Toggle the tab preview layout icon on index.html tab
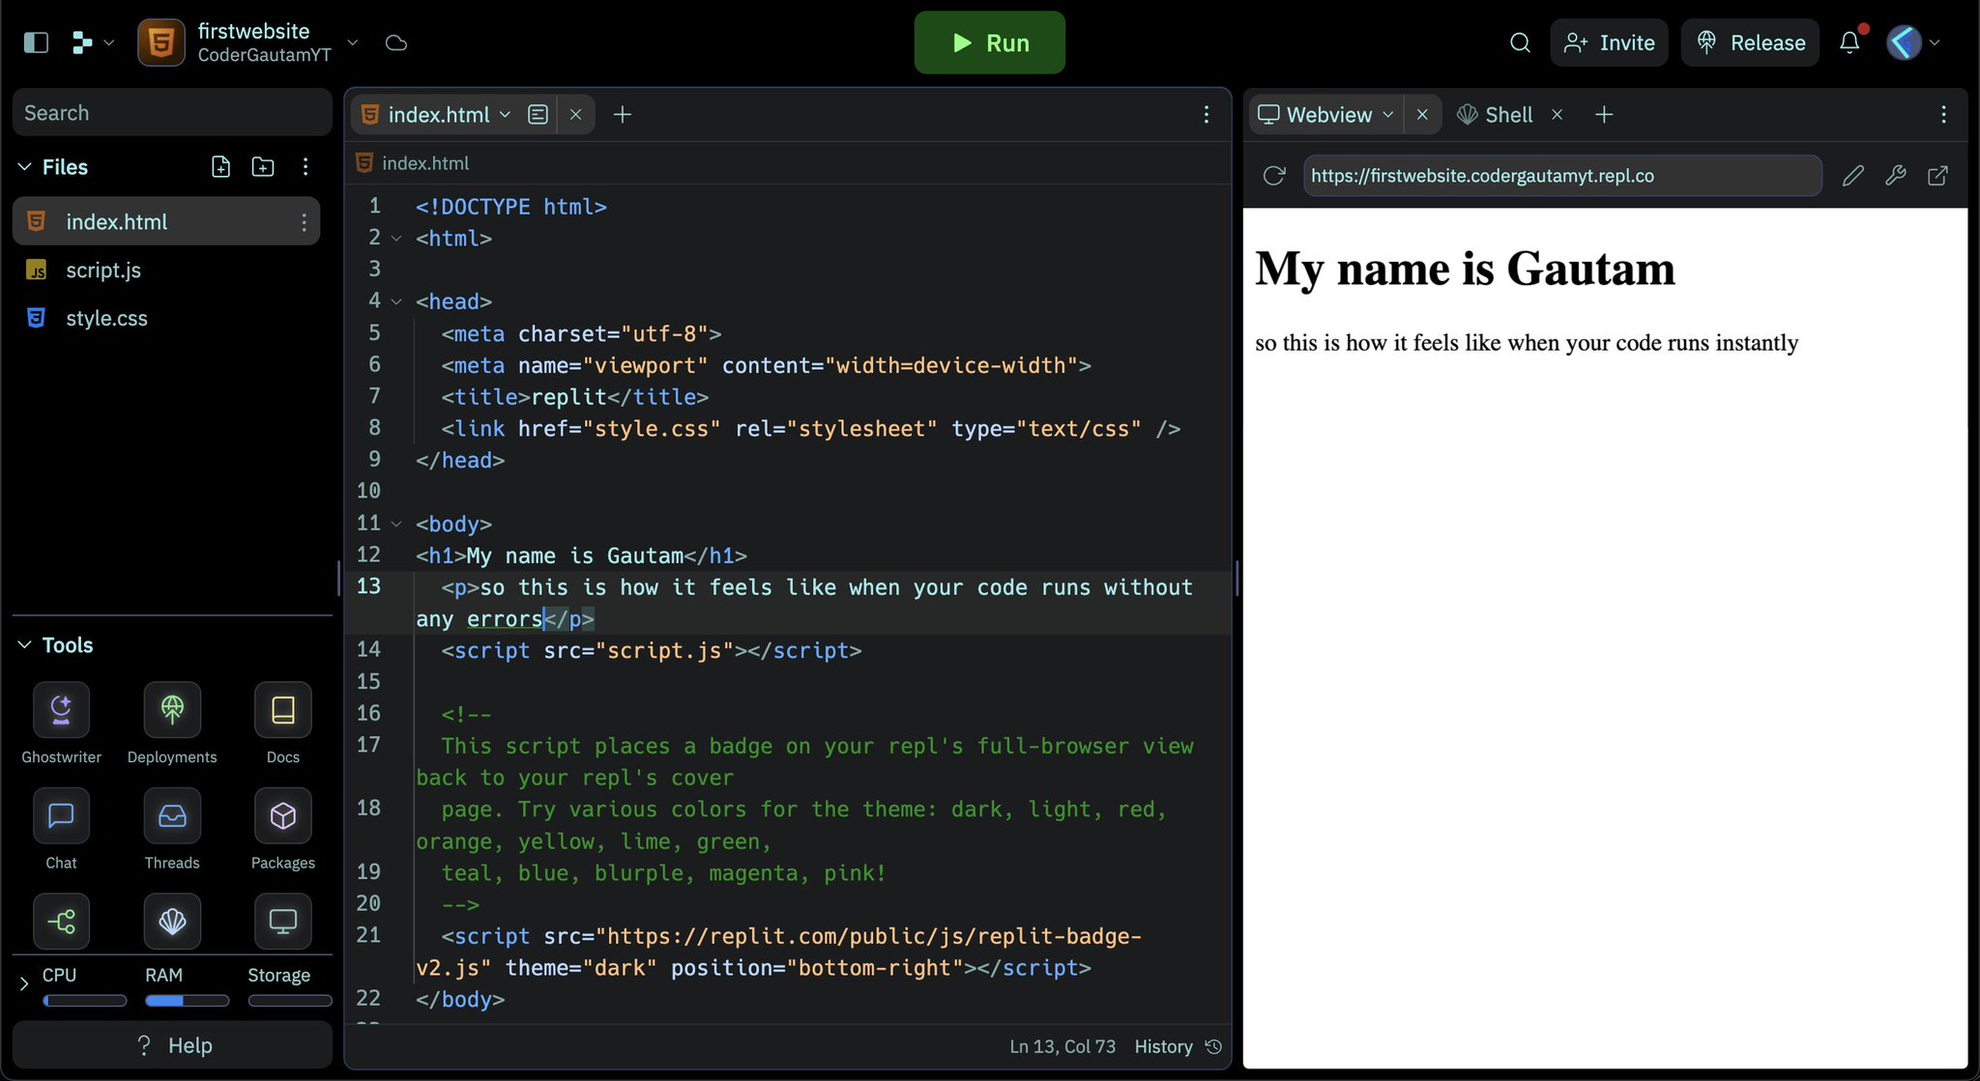Viewport: 1980px width, 1081px height. coord(539,115)
